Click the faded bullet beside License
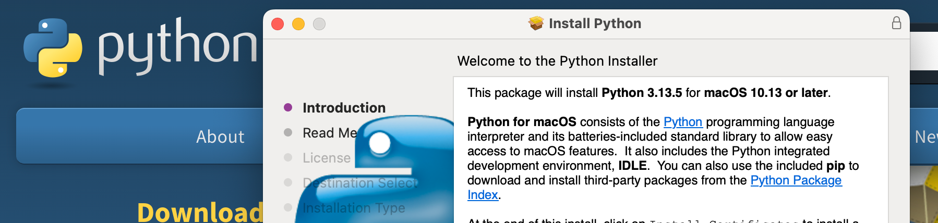 [288, 157]
